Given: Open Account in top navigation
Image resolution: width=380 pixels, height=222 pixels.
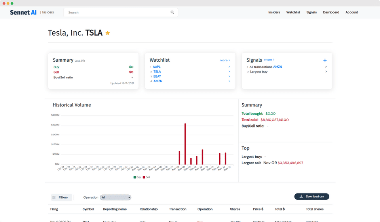Looking at the screenshot, I should [x=351, y=12].
